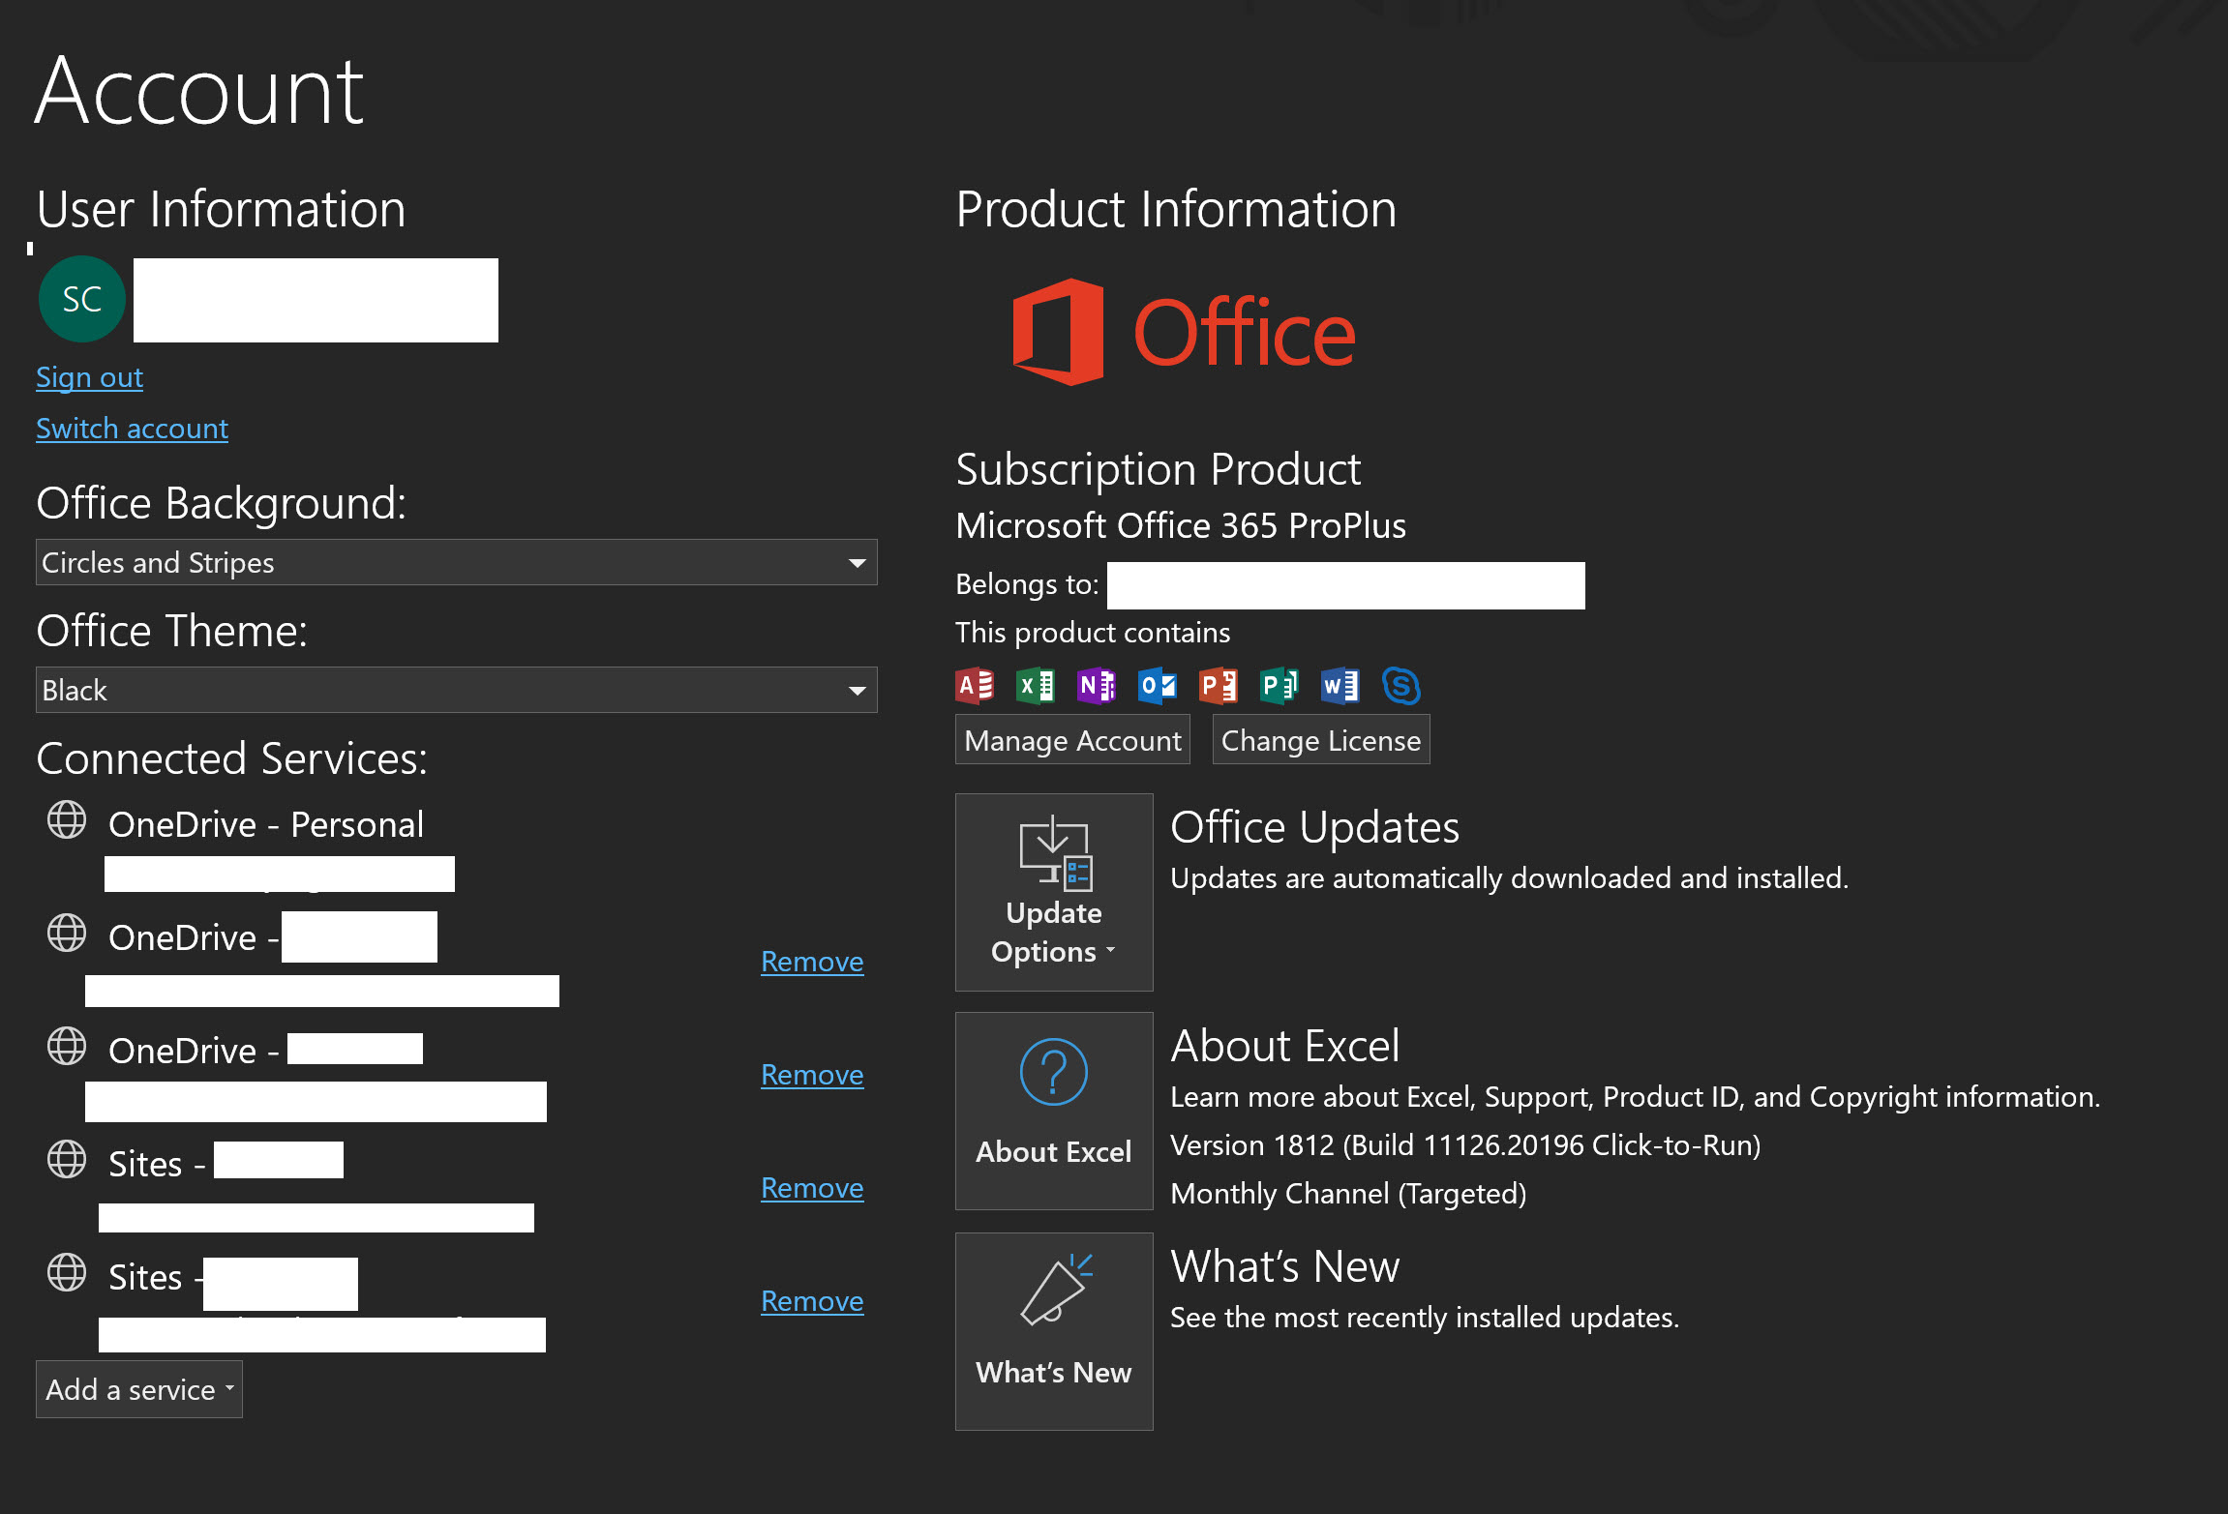Screen dimensions: 2228x1514
Task: Click the Office logo
Action: (1183, 332)
